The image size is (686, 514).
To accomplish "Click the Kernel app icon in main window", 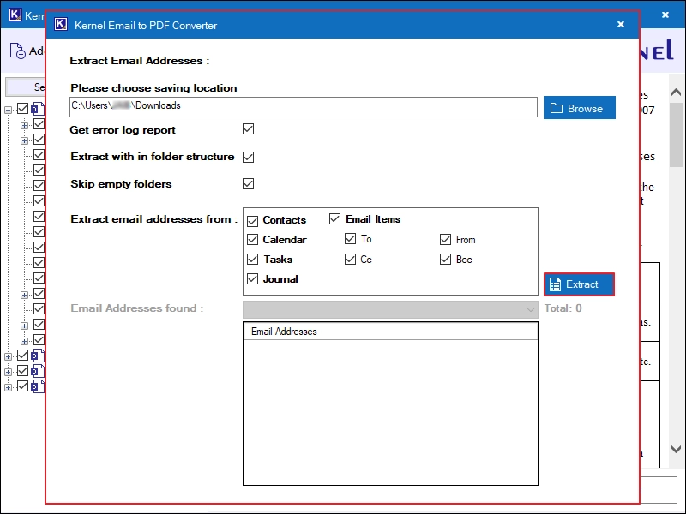I will point(15,15).
